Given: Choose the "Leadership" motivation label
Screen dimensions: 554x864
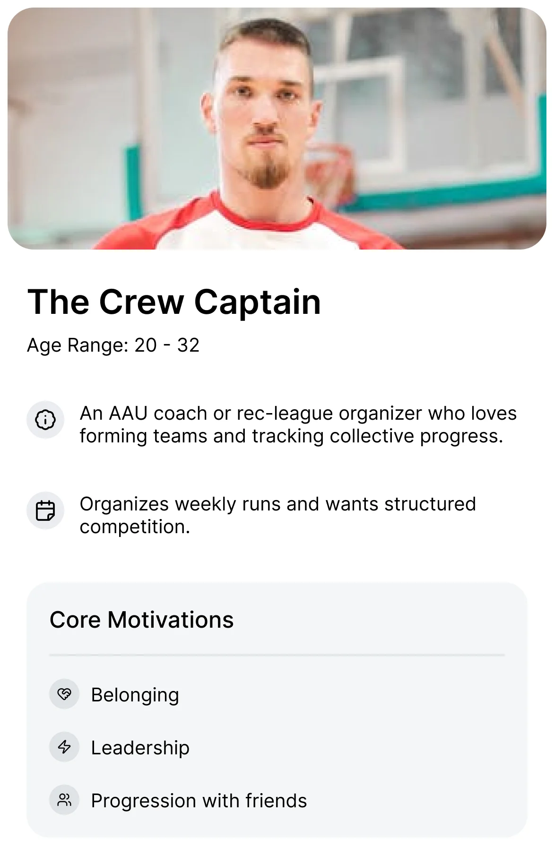Looking at the screenshot, I should tap(140, 748).
